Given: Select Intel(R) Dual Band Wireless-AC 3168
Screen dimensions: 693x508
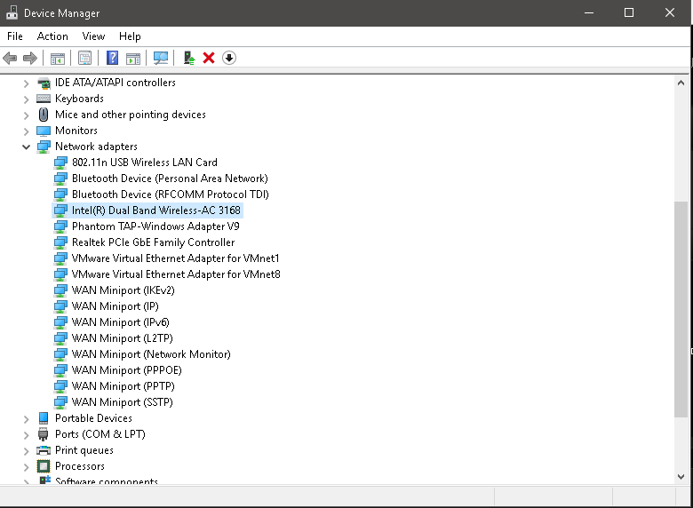Looking at the screenshot, I should pos(156,210).
